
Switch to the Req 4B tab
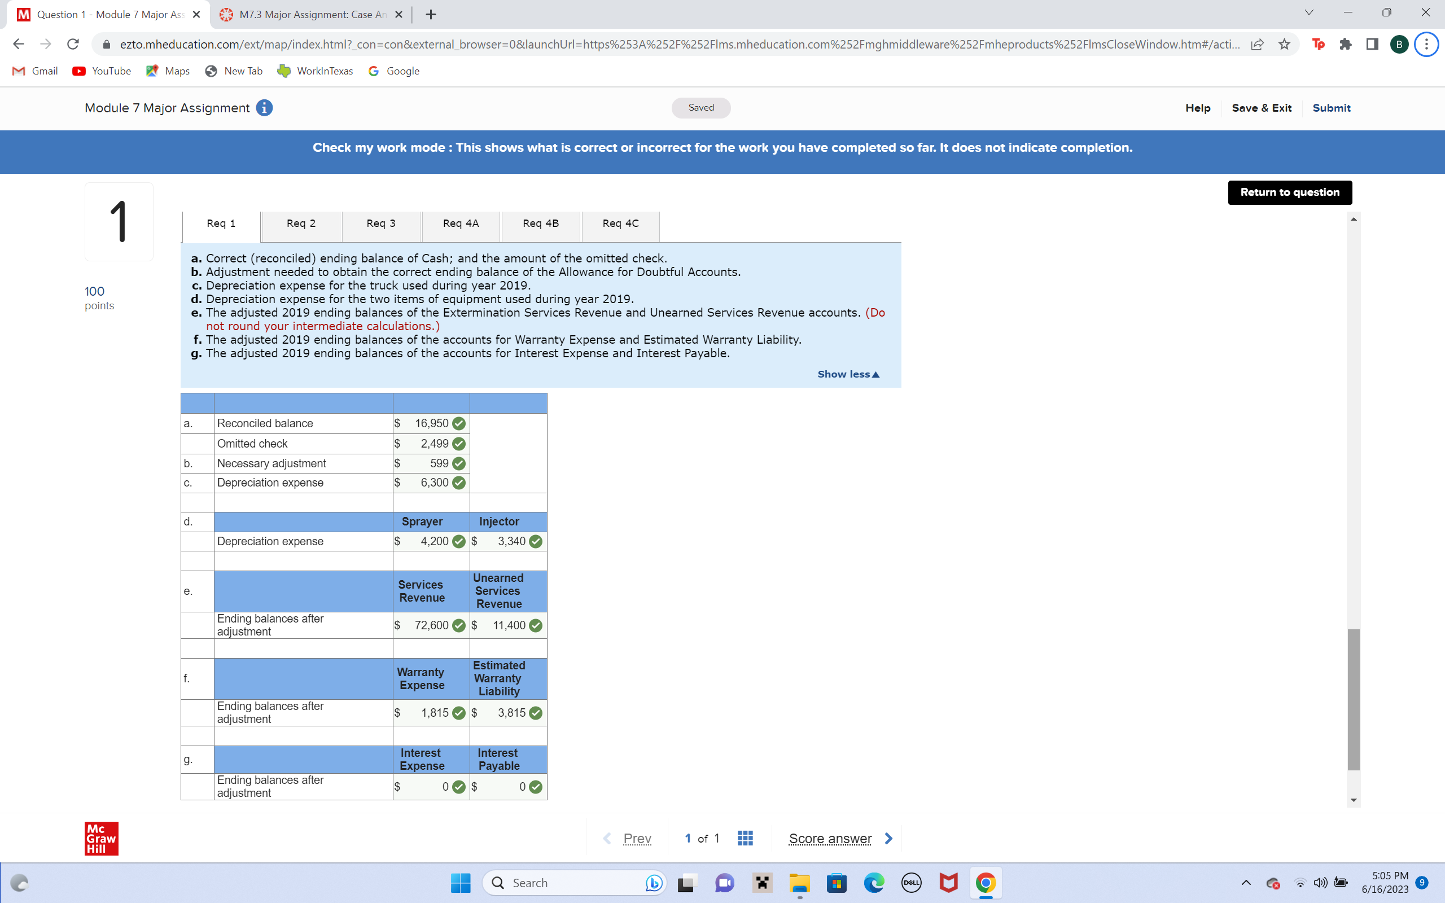[541, 223]
